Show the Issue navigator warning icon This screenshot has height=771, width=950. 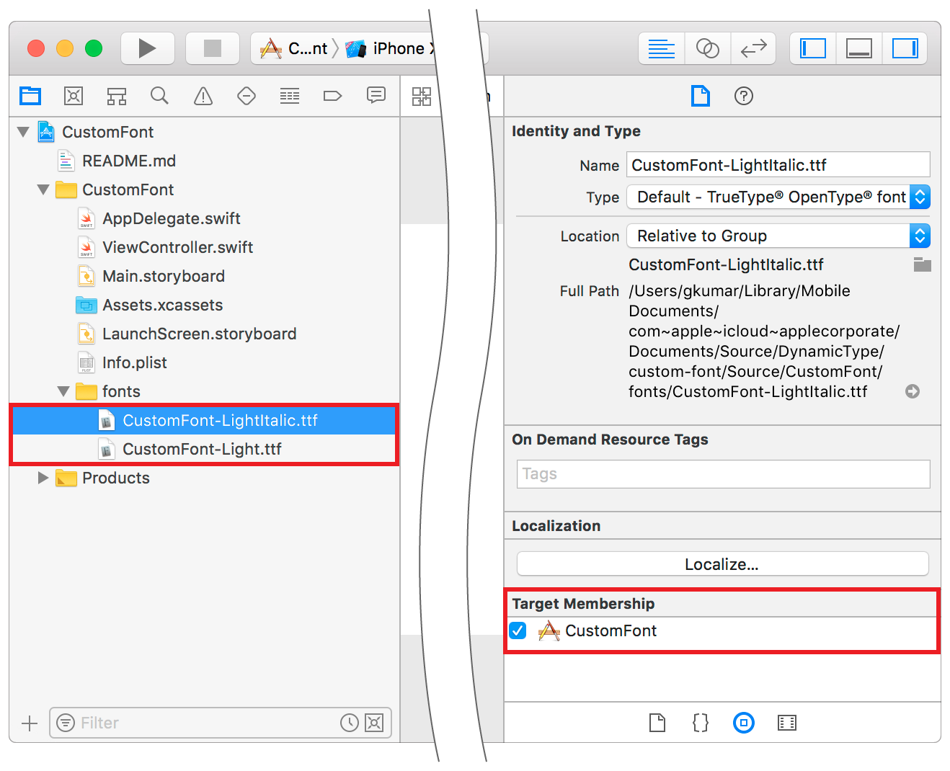click(x=203, y=96)
